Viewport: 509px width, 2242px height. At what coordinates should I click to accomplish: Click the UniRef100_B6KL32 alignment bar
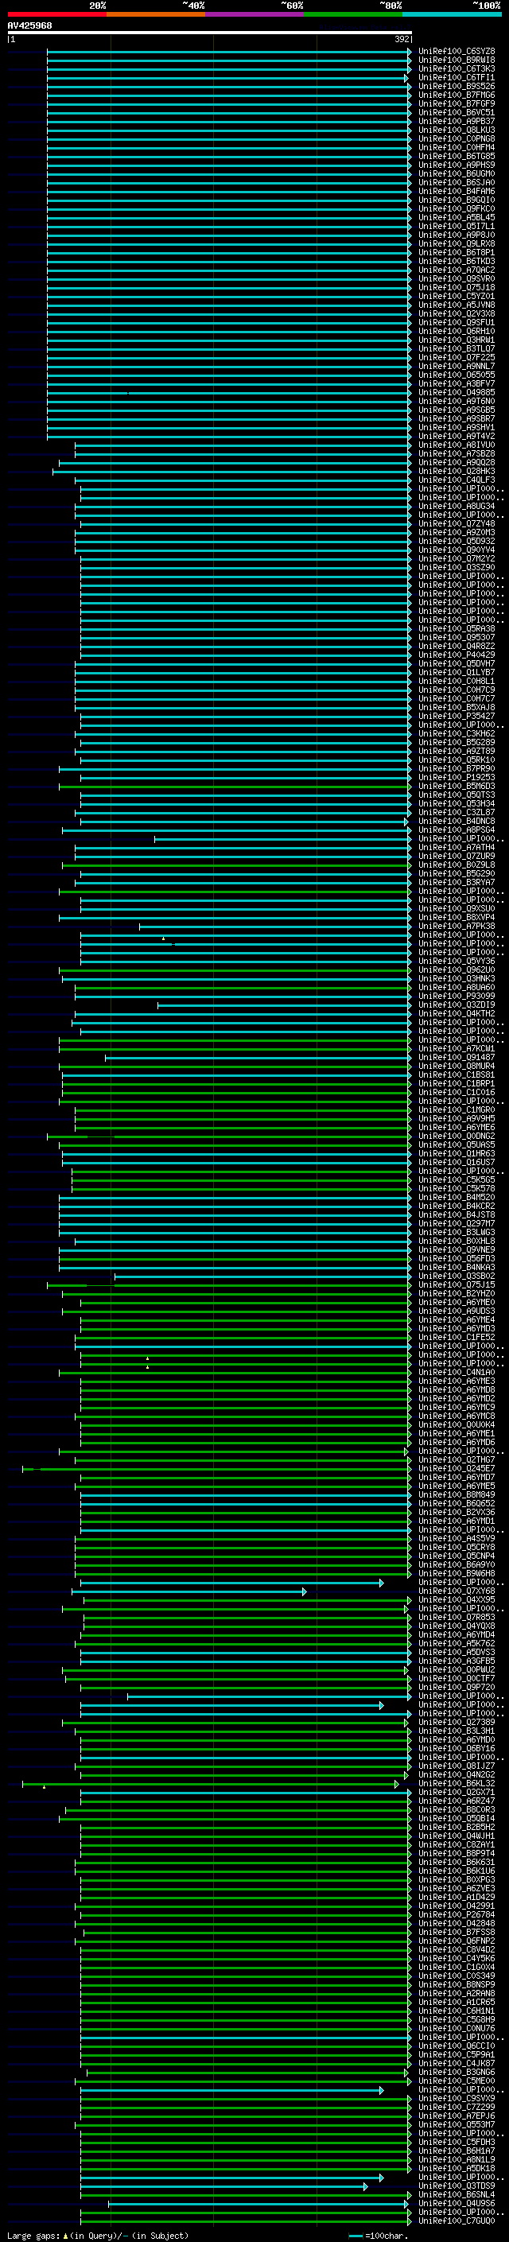coord(211,1784)
